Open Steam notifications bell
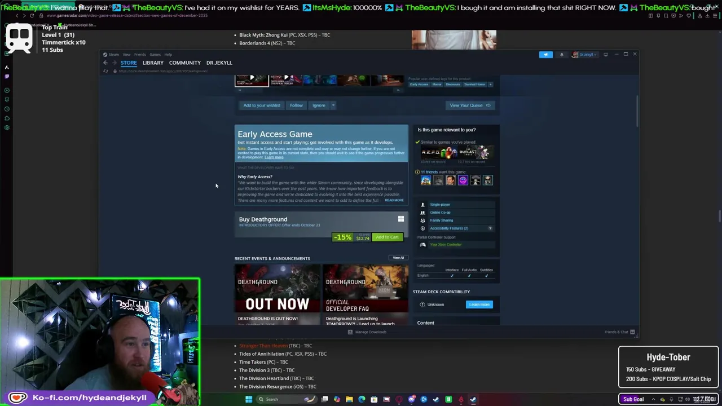 point(561,55)
